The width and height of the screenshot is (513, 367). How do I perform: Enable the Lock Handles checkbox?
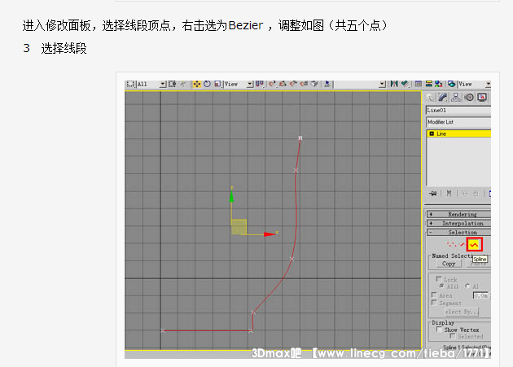[439, 279]
